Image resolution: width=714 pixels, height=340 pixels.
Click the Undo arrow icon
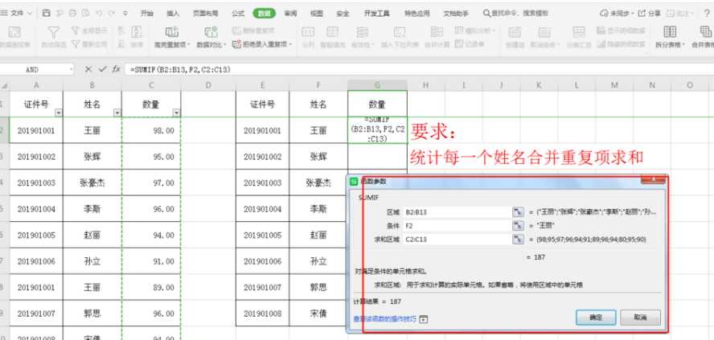click(x=99, y=13)
